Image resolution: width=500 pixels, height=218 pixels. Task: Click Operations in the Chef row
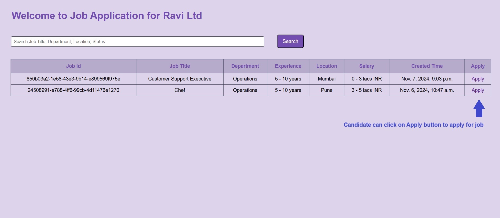point(245,90)
